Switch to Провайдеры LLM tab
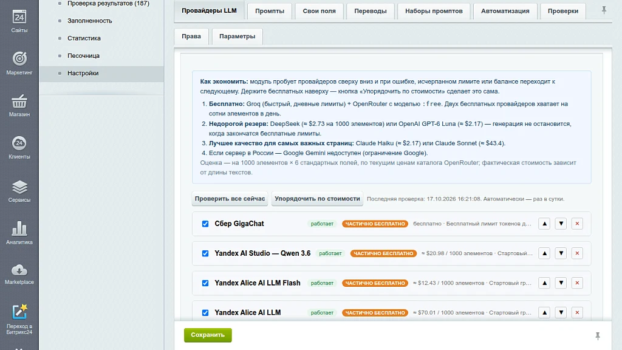This screenshot has height=350, width=622. 209,11
